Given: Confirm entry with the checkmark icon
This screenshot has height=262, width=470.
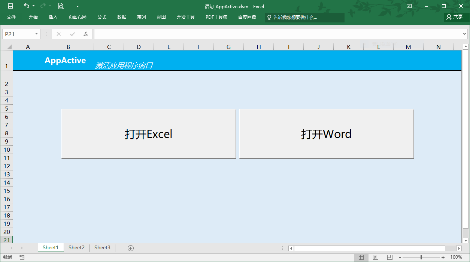Looking at the screenshot, I should point(72,34).
